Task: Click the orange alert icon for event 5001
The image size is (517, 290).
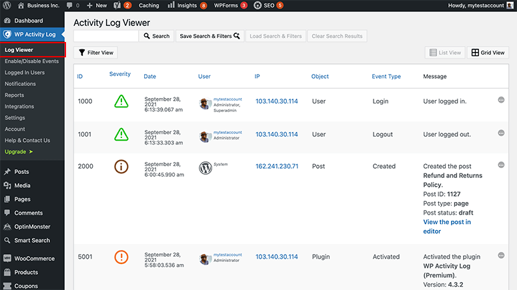Action: [x=121, y=257]
